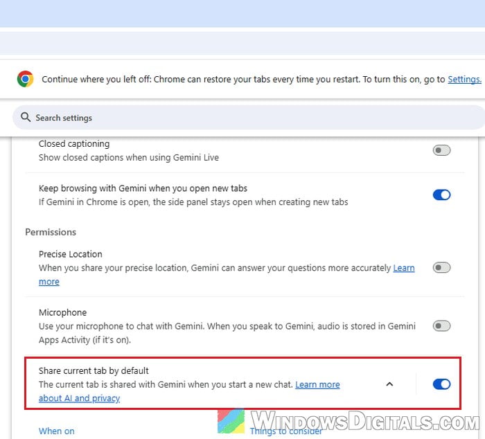Click the Closed captioning label
This screenshot has height=439, width=485.
74,144
